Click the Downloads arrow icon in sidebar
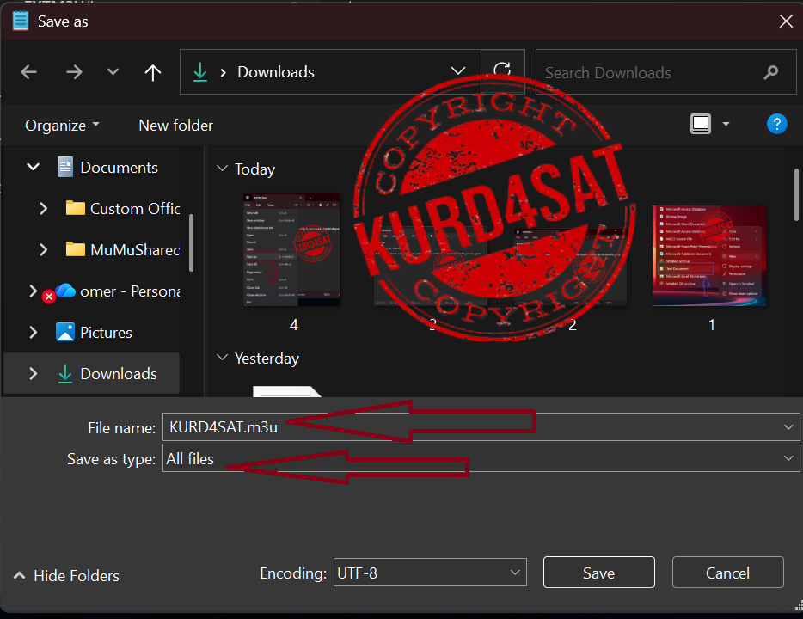This screenshot has width=803, height=619. (65, 374)
